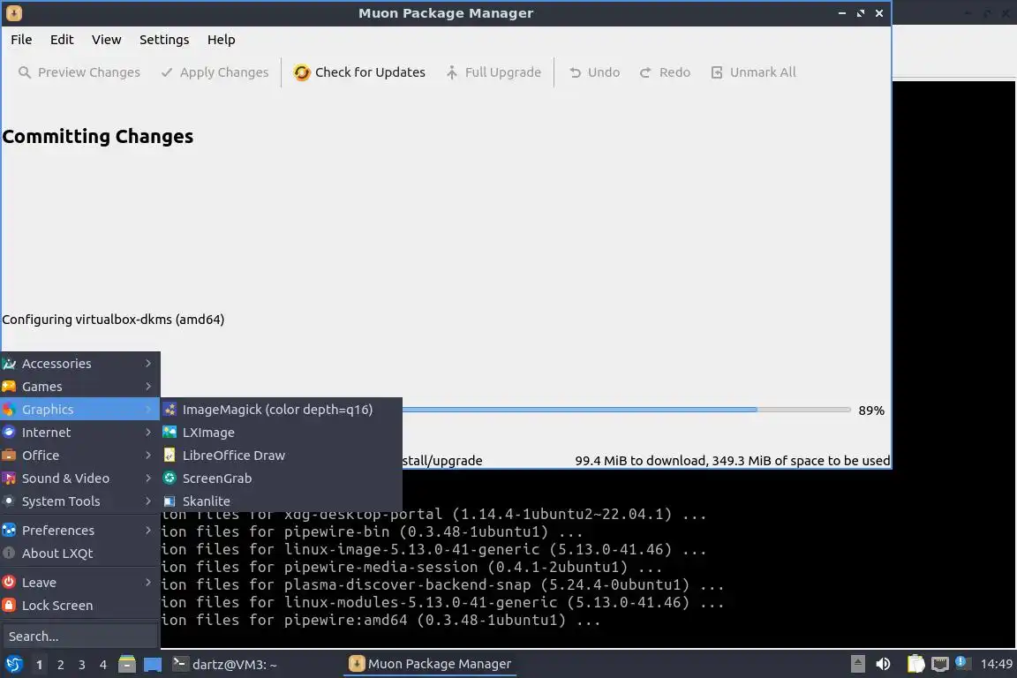Viewport: 1017px width, 678px height.
Task: Open the View menu
Action: click(106, 40)
